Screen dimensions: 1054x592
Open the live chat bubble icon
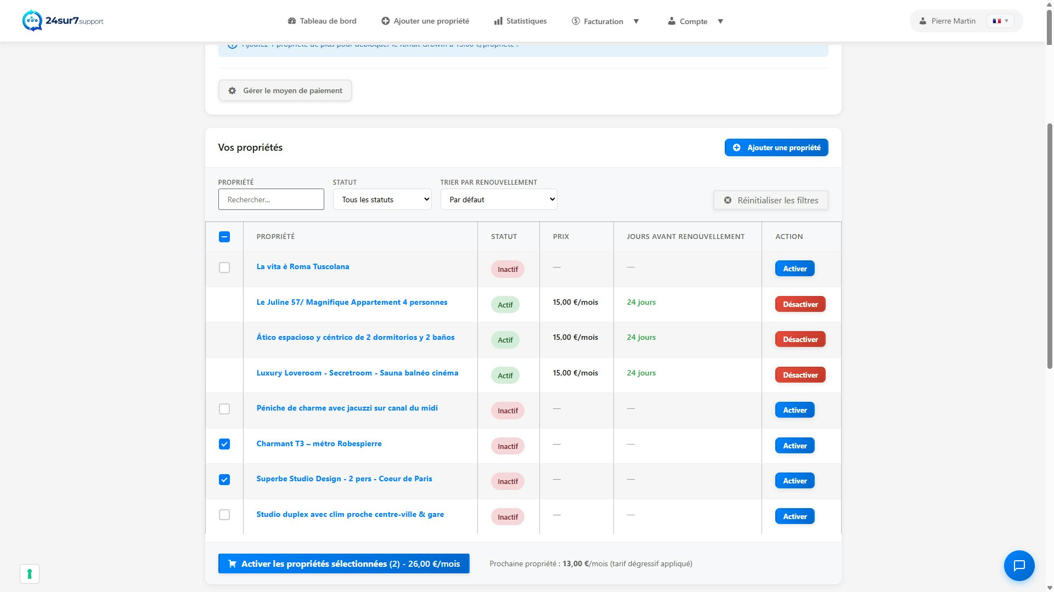pos(1019,565)
